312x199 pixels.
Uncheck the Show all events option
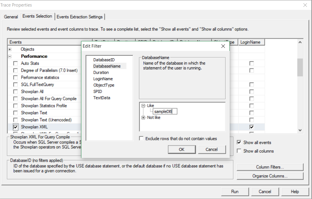[x=239, y=142]
